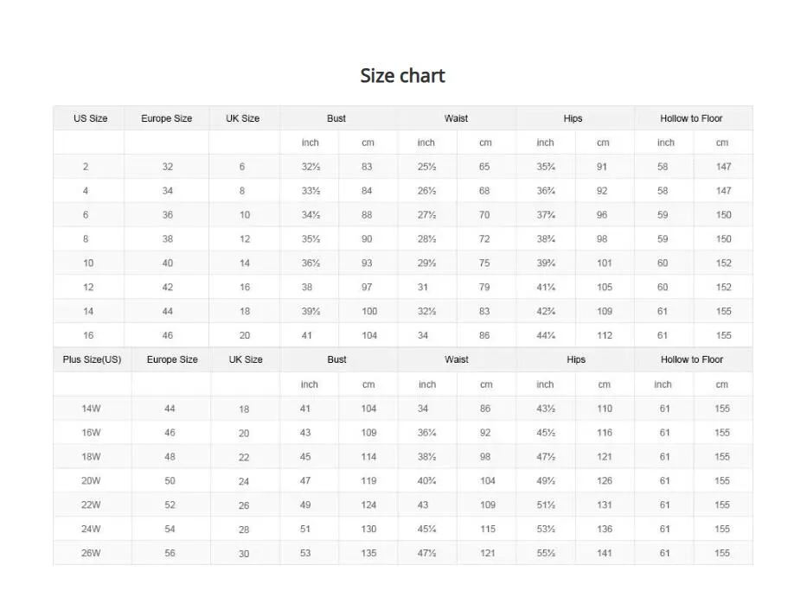Select the "Hollow to Floor" header in top table
The height and width of the screenshot is (603, 807).
(x=691, y=118)
